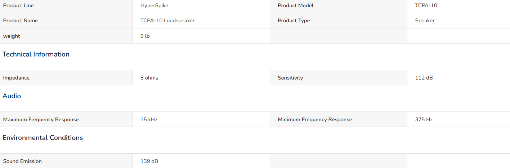This screenshot has width=510, height=168.
Task: Click the 375 Hz minimum frequency value
Action: (424, 119)
